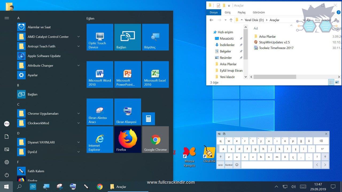Open Fatih Kalem app
The height and width of the screenshot is (192, 342).
pos(49,171)
